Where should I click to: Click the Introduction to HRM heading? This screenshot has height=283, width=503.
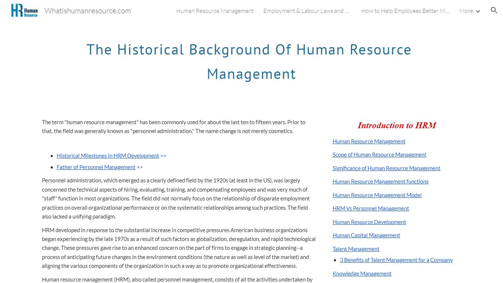[x=397, y=125]
